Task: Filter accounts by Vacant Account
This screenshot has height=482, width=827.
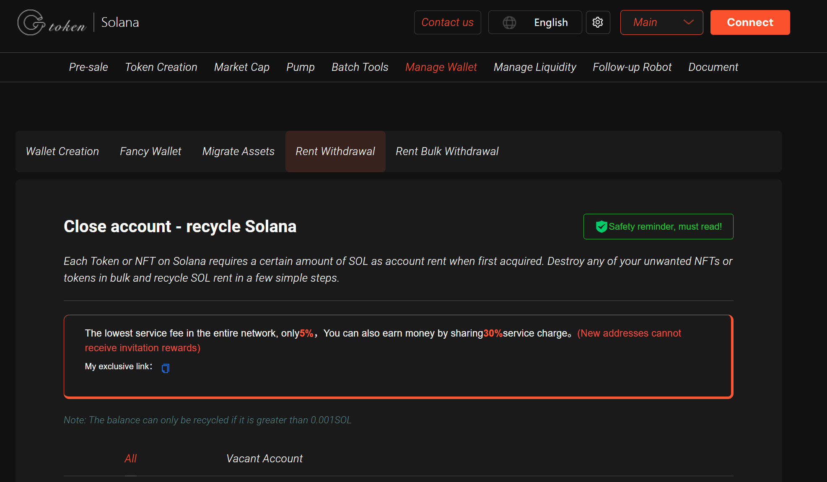Action: point(264,458)
